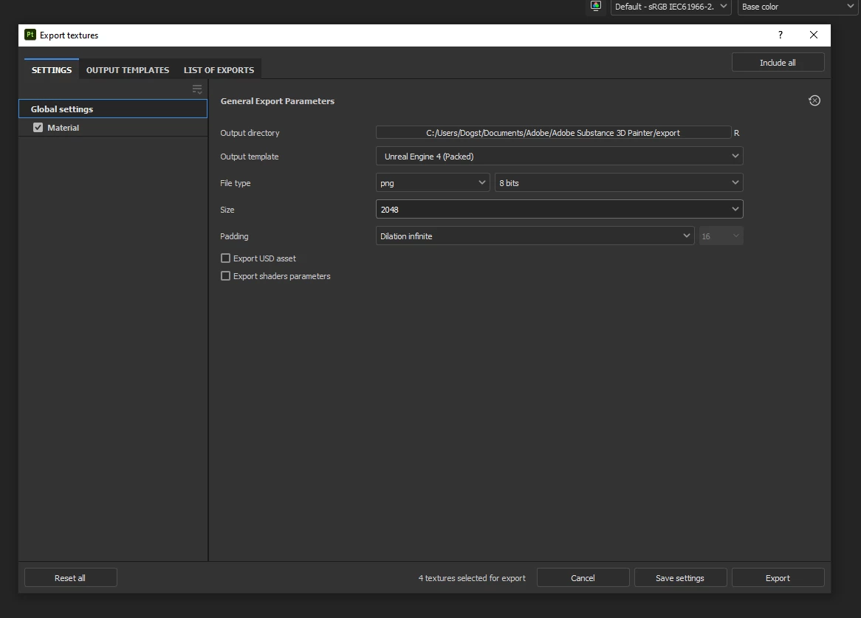The image size is (861, 618).
Task: Open the help question mark icon
Action: pyautogui.click(x=781, y=35)
